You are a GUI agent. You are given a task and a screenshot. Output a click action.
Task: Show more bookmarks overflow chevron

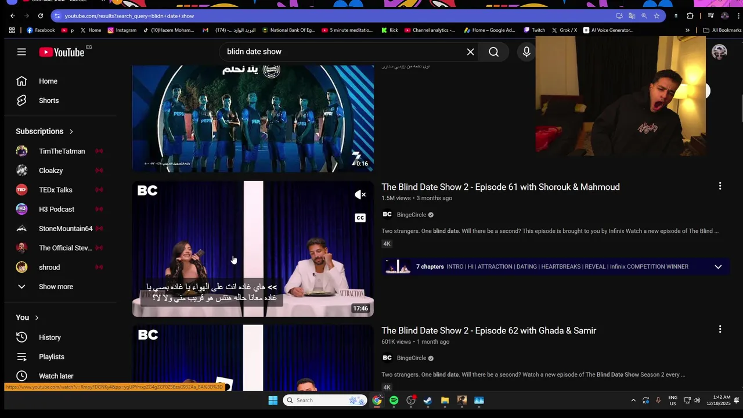tap(688, 30)
